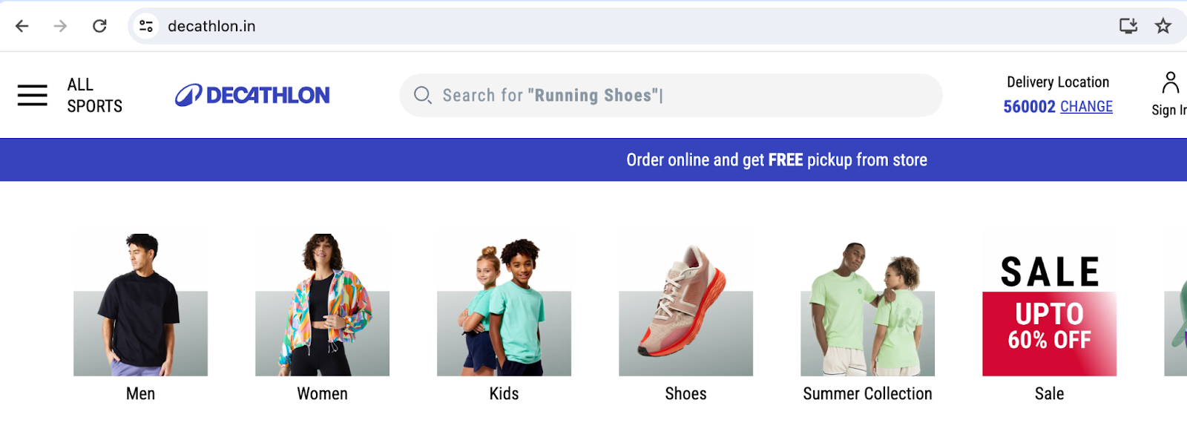
Task: Focus the product search field
Action: point(683,95)
